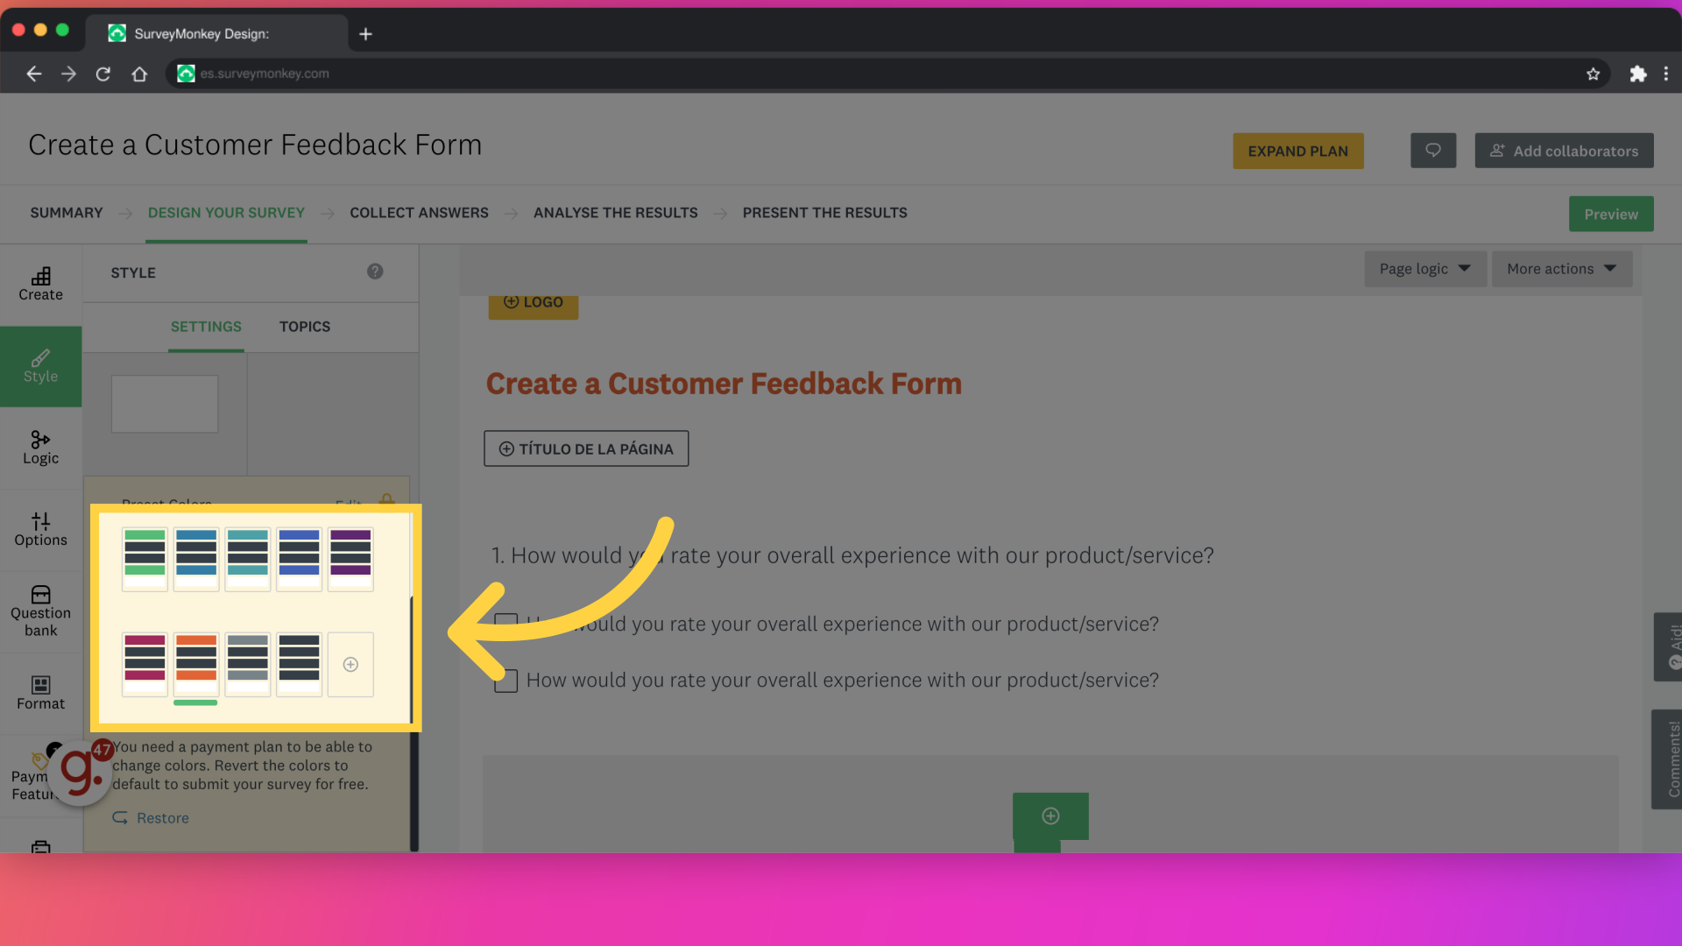This screenshot has width=1682, height=946.
Task: Open the Payment Features panel
Action: pyautogui.click(x=40, y=774)
